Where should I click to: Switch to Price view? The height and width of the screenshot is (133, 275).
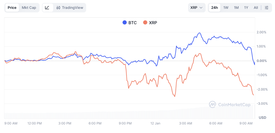point(12,7)
